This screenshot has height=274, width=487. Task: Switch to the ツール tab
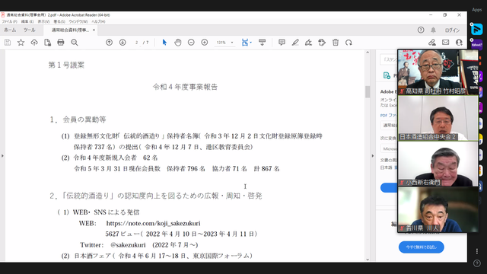[x=30, y=30]
